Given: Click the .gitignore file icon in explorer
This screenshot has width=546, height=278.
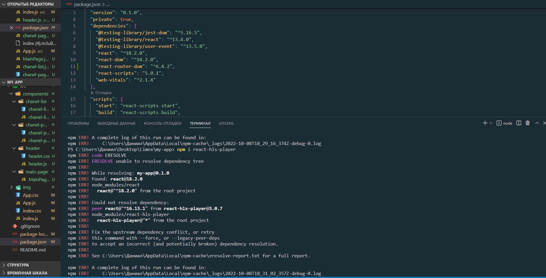Looking at the screenshot, I should pyautogui.click(x=15, y=226).
